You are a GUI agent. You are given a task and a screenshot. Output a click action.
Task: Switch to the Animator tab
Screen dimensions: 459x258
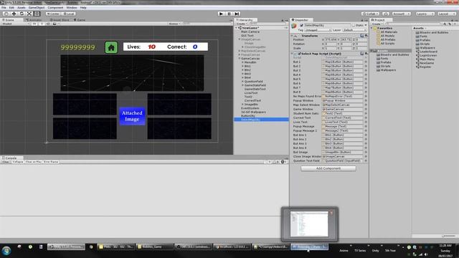pos(34,20)
